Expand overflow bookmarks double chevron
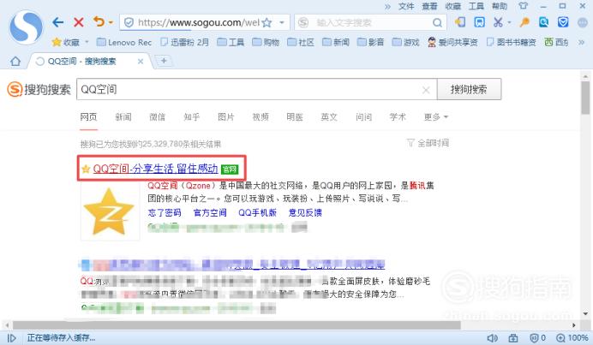 tap(581, 42)
